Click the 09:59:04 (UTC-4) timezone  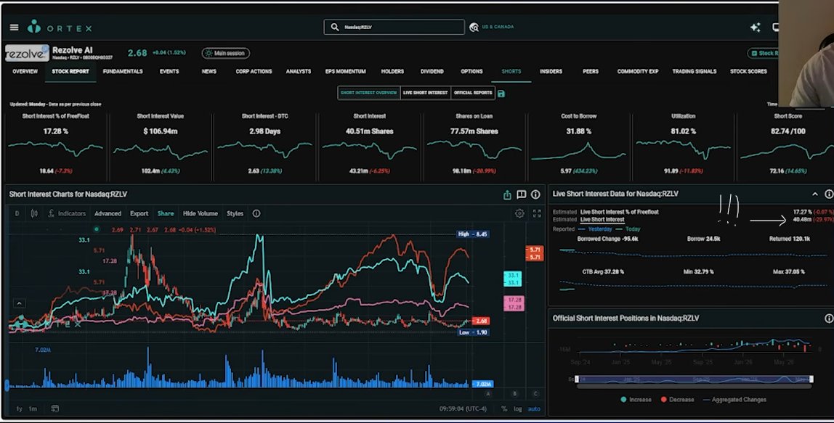point(463,408)
